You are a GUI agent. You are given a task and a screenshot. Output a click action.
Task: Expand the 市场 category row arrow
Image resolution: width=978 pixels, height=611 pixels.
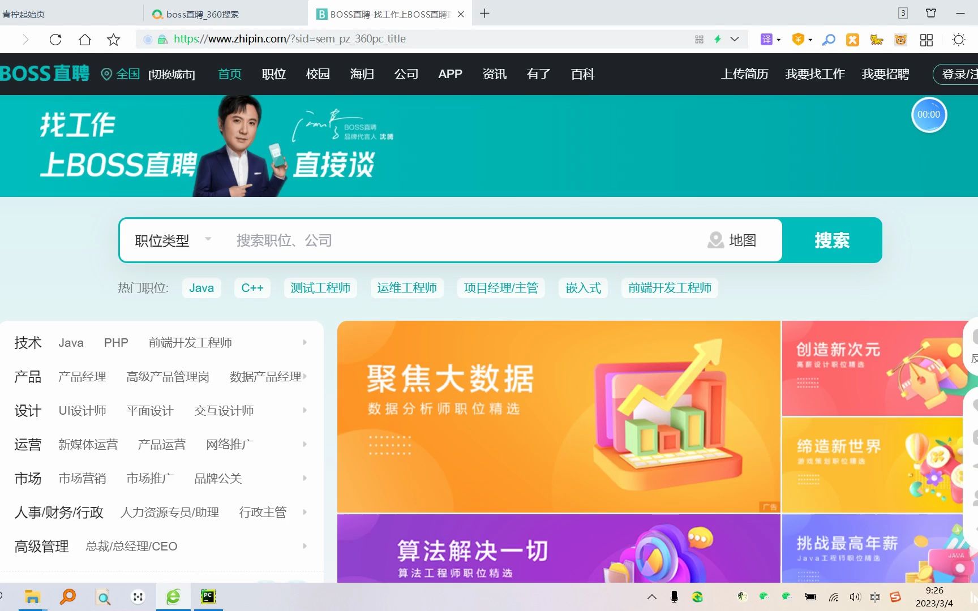click(304, 478)
